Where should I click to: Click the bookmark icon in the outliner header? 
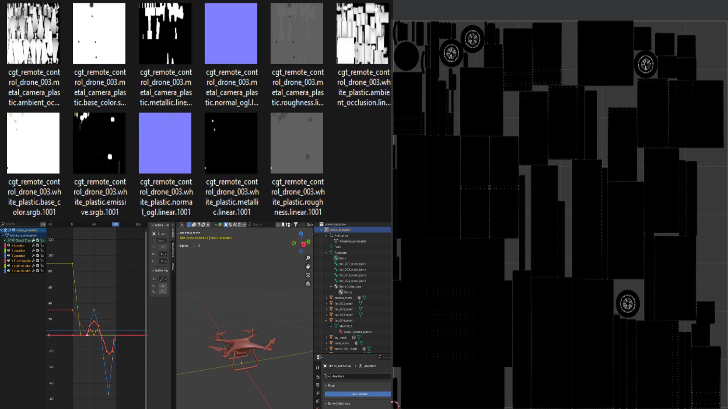(x=283, y=225)
